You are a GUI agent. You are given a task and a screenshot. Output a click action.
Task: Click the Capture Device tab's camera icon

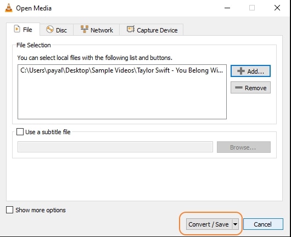(131, 29)
